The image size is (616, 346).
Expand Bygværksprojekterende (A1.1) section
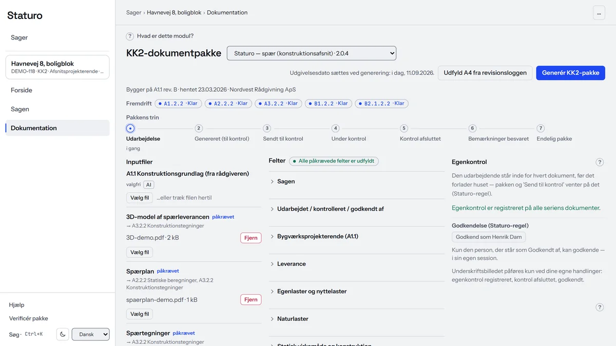[357, 236]
